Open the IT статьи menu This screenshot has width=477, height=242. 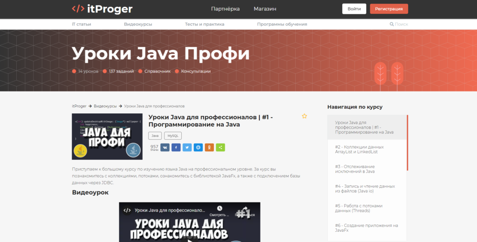[x=82, y=24]
